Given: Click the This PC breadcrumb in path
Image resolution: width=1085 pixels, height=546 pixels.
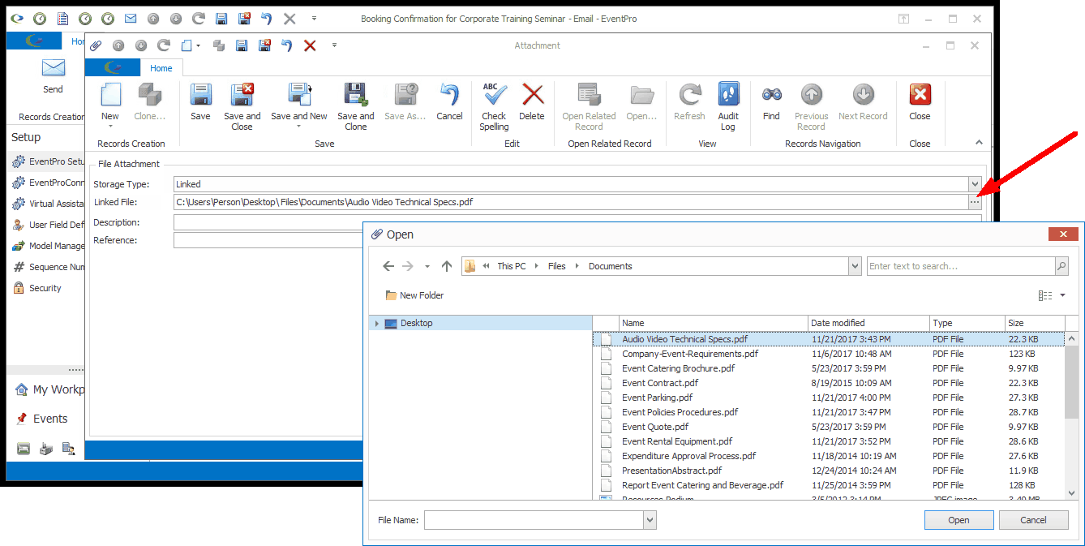Looking at the screenshot, I should [512, 266].
